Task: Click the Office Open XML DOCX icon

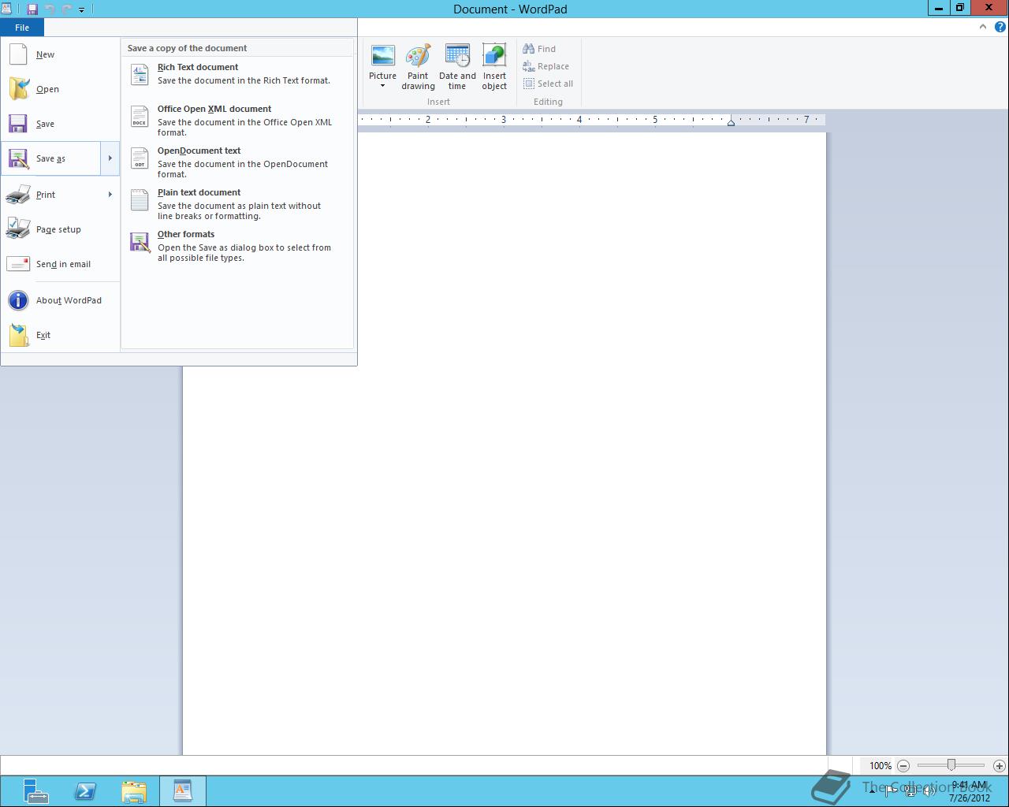Action: 140,116
